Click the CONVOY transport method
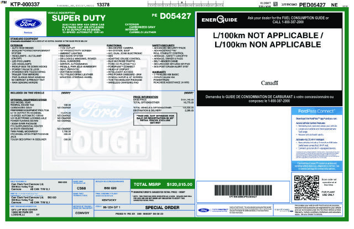 click(x=82, y=213)
